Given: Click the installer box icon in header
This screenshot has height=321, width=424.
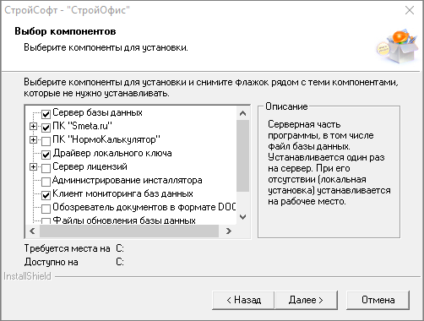Looking at the screenshot, I should (397, 46).
